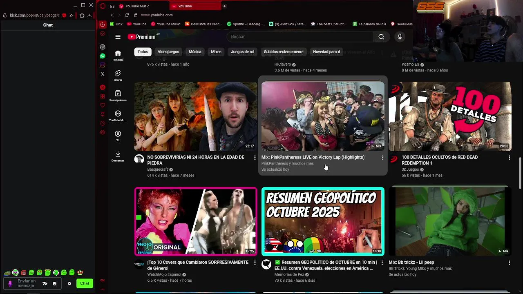The width and height of the screenshot is (523, 294).
Task: Open the Basquecraft channel name link
Action: click(158, 169)
